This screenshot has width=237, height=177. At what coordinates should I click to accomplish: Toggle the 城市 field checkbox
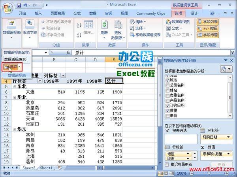point(167,80)
